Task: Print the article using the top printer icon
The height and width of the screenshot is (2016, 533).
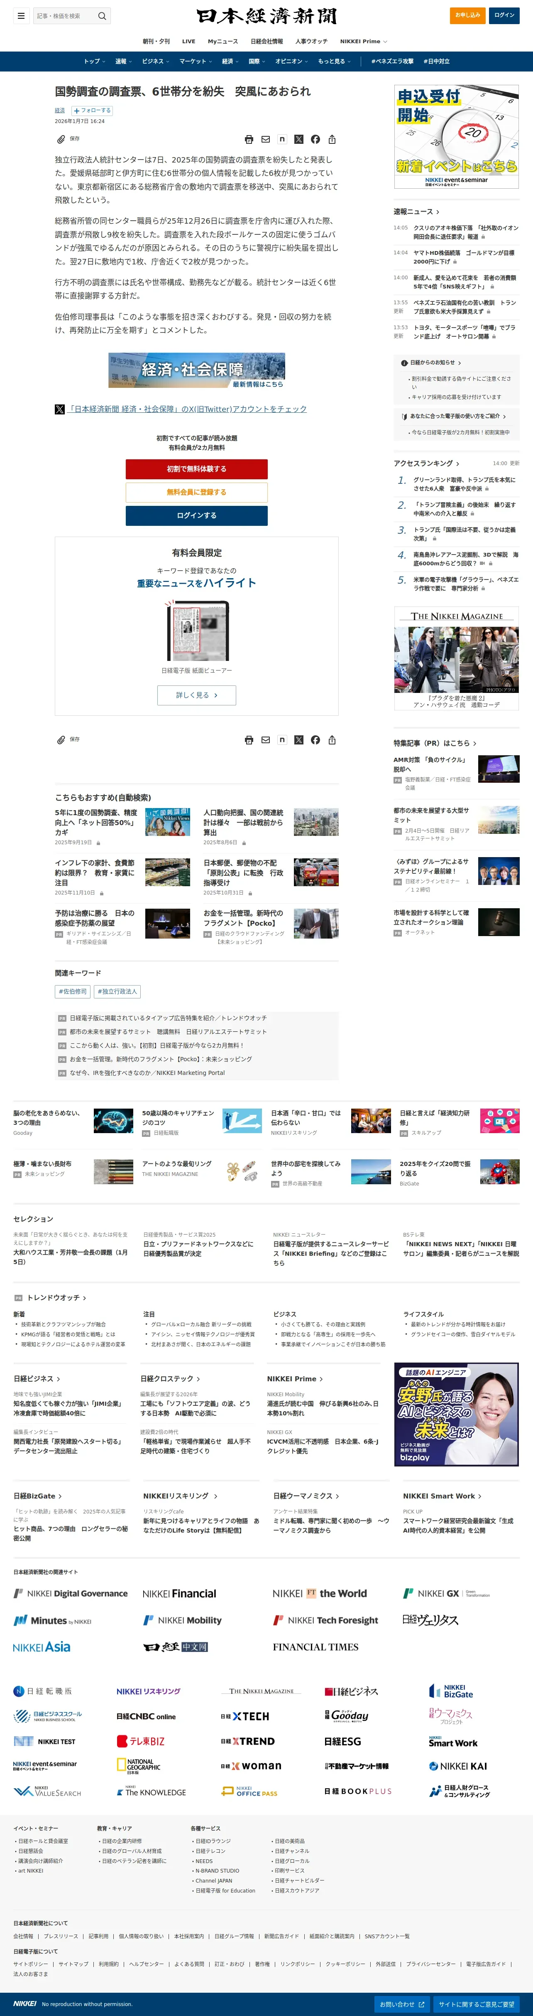Action: (x=249, y=139)
